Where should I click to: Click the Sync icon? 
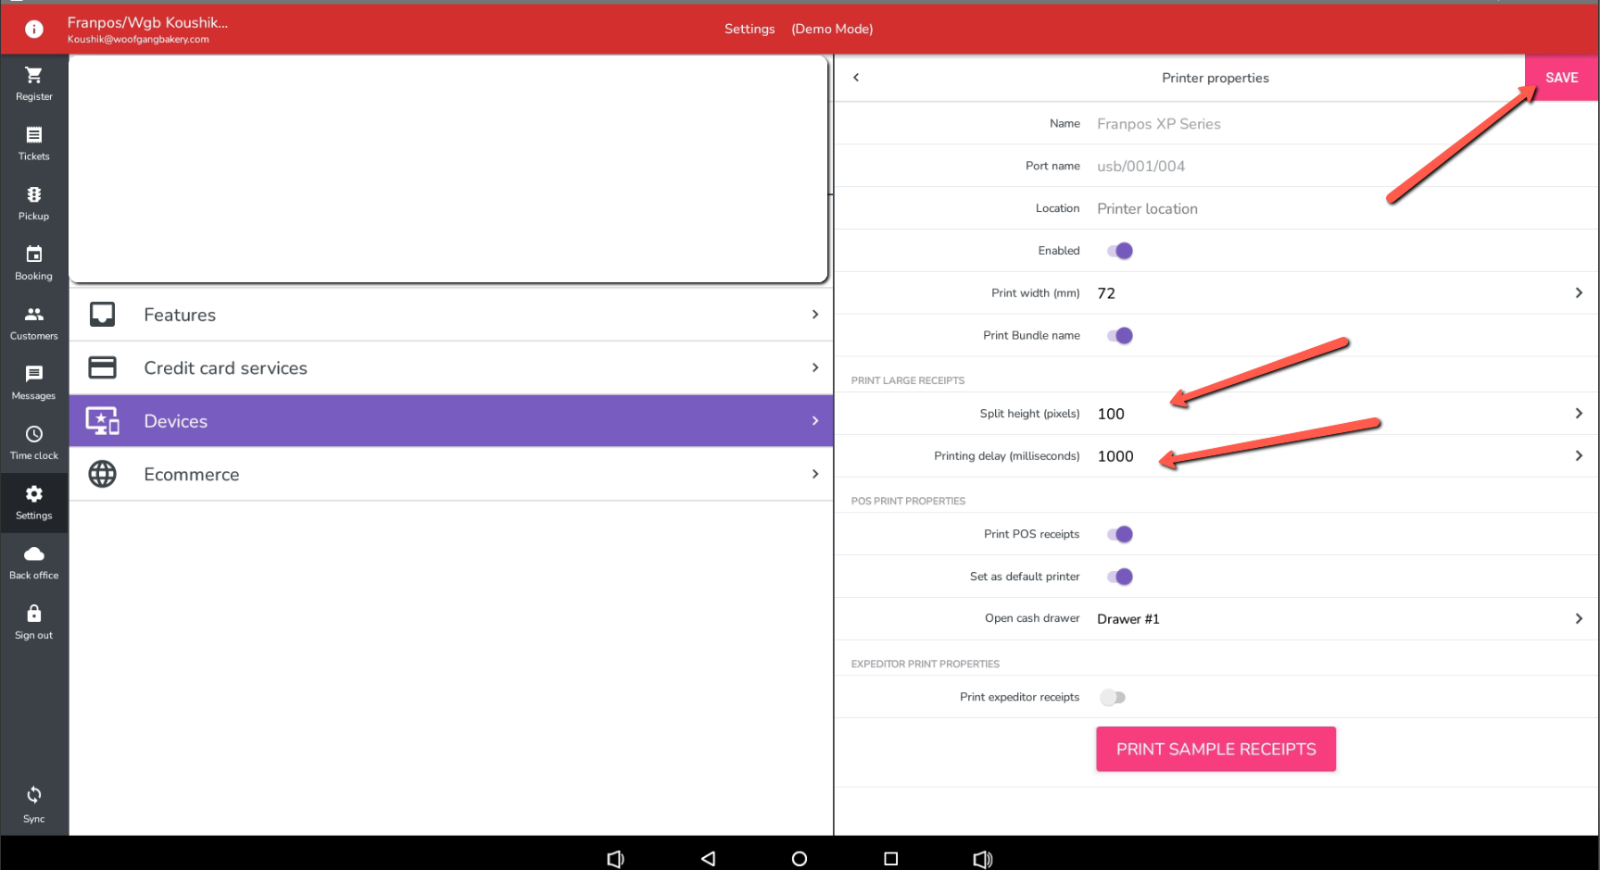(34, 796)
